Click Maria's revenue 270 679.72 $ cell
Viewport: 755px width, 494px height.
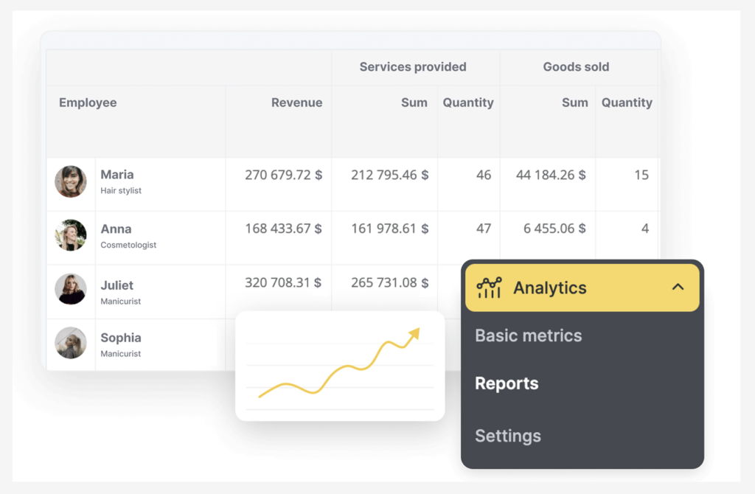(x=283, y=175)
